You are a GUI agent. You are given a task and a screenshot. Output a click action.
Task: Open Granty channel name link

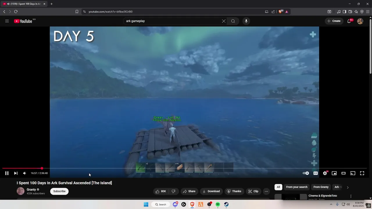(31, 190)
